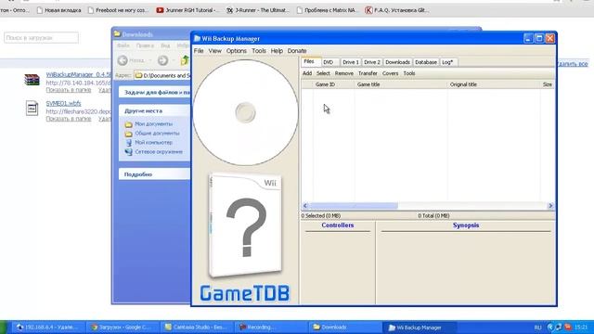Open the File menu in Wii Backup Manager
The width and height of the screenshot is (594, 334).
(199, 51)
